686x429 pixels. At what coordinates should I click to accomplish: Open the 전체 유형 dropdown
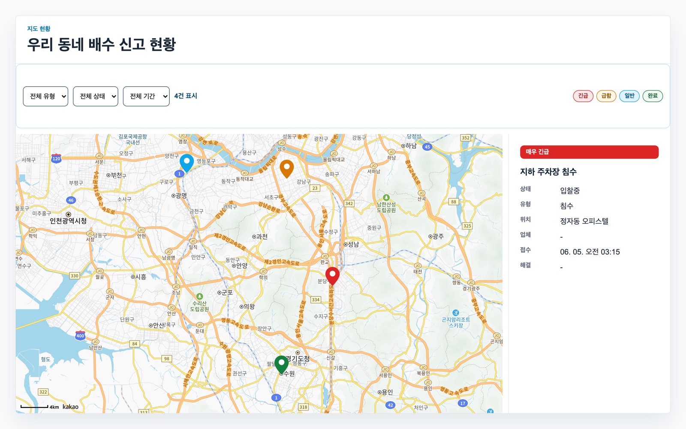pyautogui.click(x=45, y=96)
